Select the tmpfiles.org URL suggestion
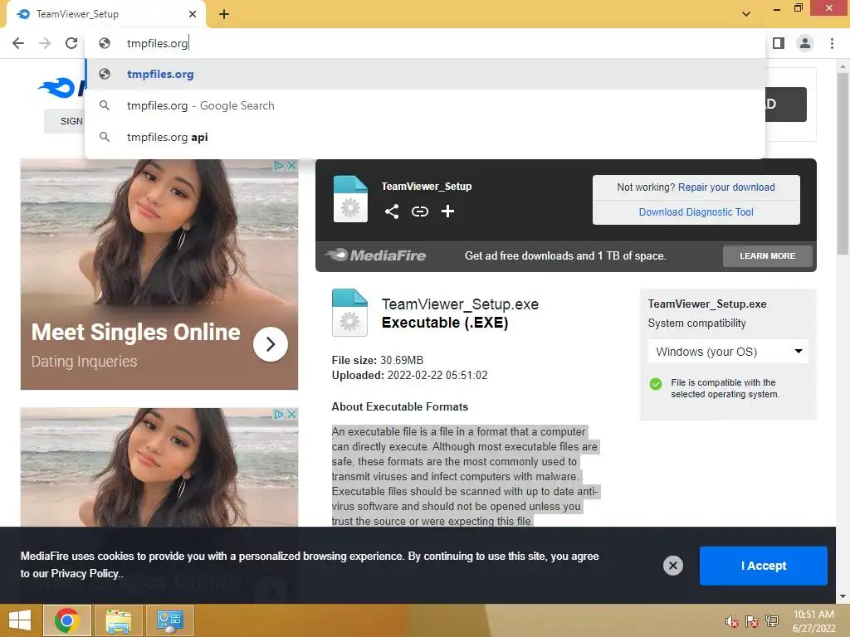Screen dimensions: 850x637 point(425,74)
